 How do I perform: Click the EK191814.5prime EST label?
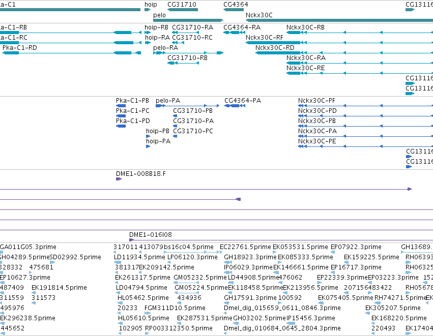pos(59,288)
